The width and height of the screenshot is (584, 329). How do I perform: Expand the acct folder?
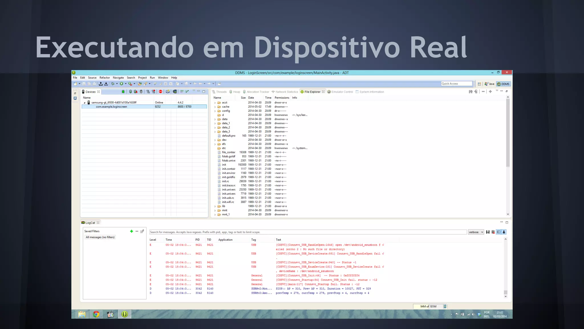(x=215, y=103)
